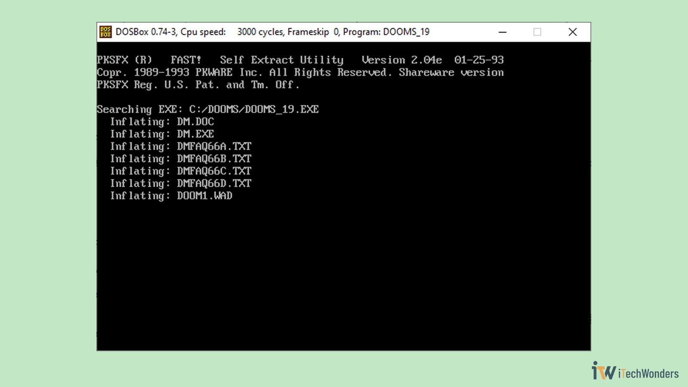Click the DMFAQ66C.TXT file name
Image resolution: width=688 pixels, height=387 pixels.
(214, 171)
